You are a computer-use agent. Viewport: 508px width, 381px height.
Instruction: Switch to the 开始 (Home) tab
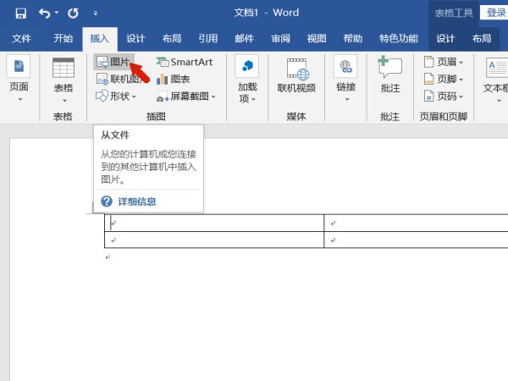[63, 39]
